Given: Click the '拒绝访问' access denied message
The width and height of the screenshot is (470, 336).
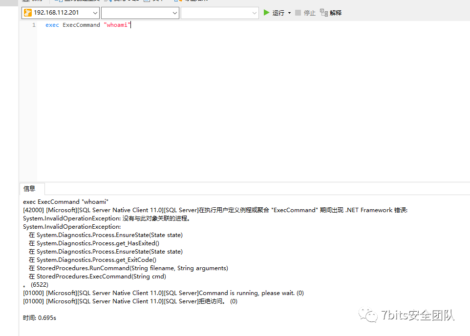Looking at the screenshot, I should pyautogui.click(x=130, y=301).
